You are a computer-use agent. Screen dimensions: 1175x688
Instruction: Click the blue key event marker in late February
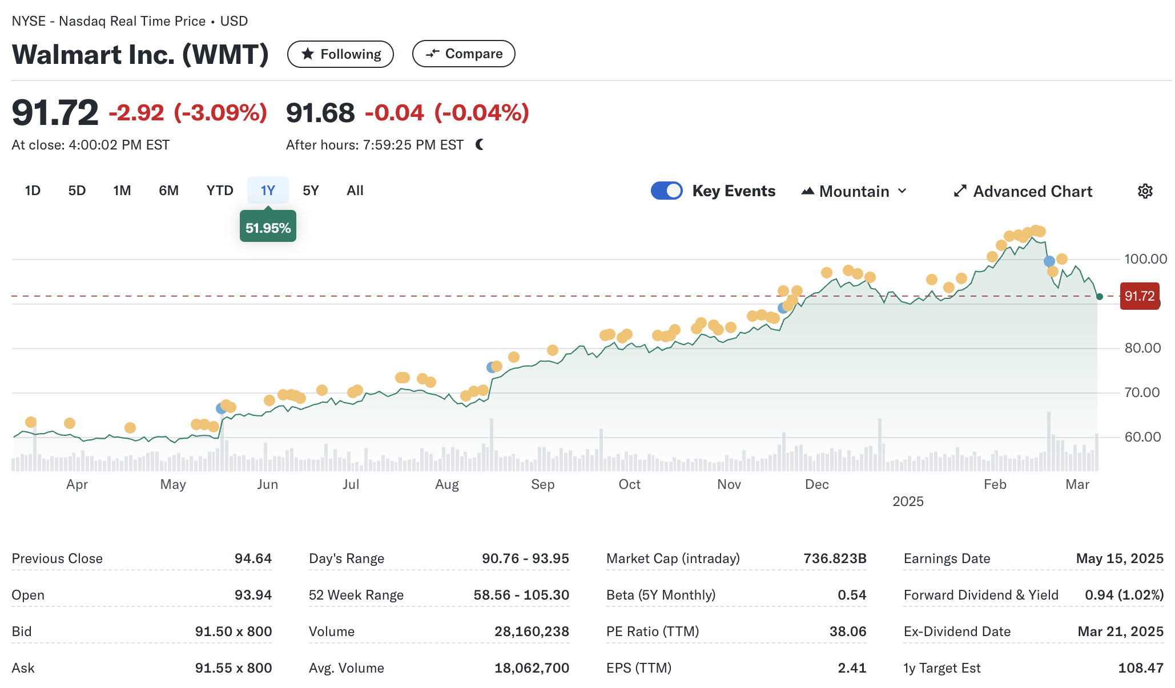[x=1049, y=261]
